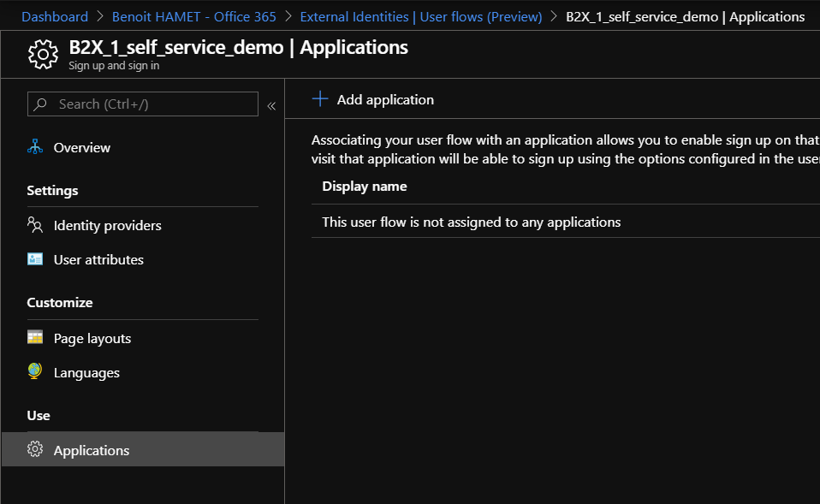Click the magnifier icon in search box

click(41, 104)
